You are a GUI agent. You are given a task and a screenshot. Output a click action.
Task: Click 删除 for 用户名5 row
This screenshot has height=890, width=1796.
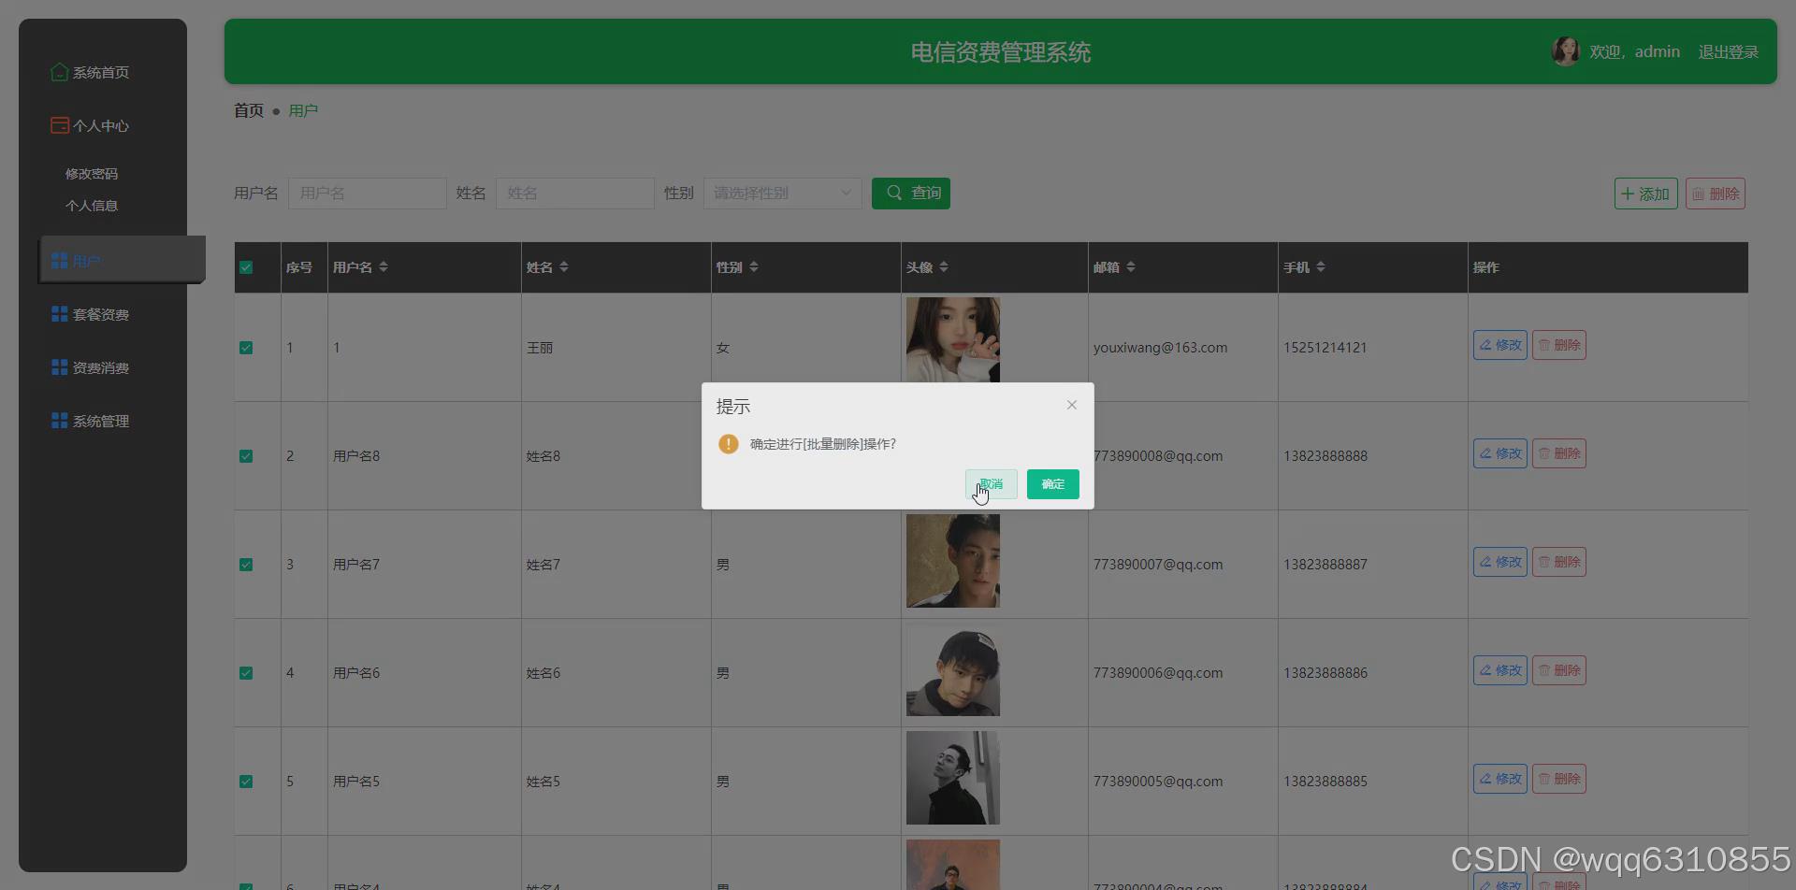[1558, 779]
